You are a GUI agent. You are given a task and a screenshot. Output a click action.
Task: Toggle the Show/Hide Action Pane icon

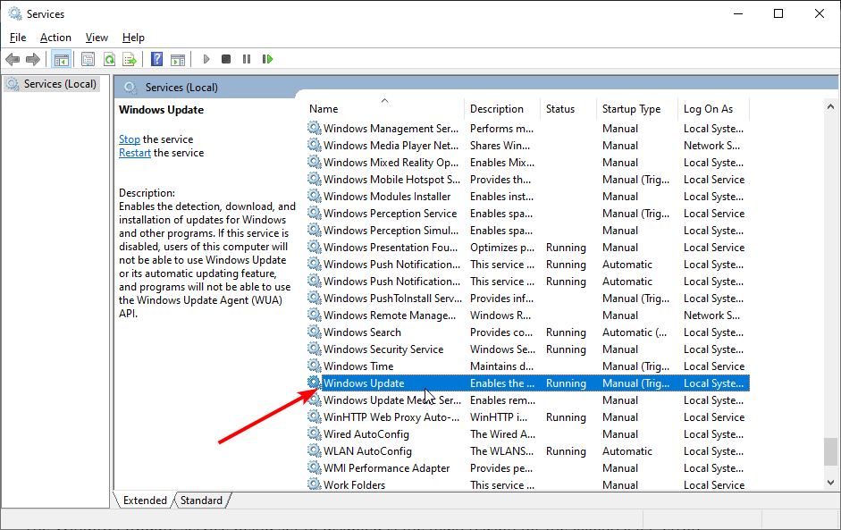pos(178,59)
